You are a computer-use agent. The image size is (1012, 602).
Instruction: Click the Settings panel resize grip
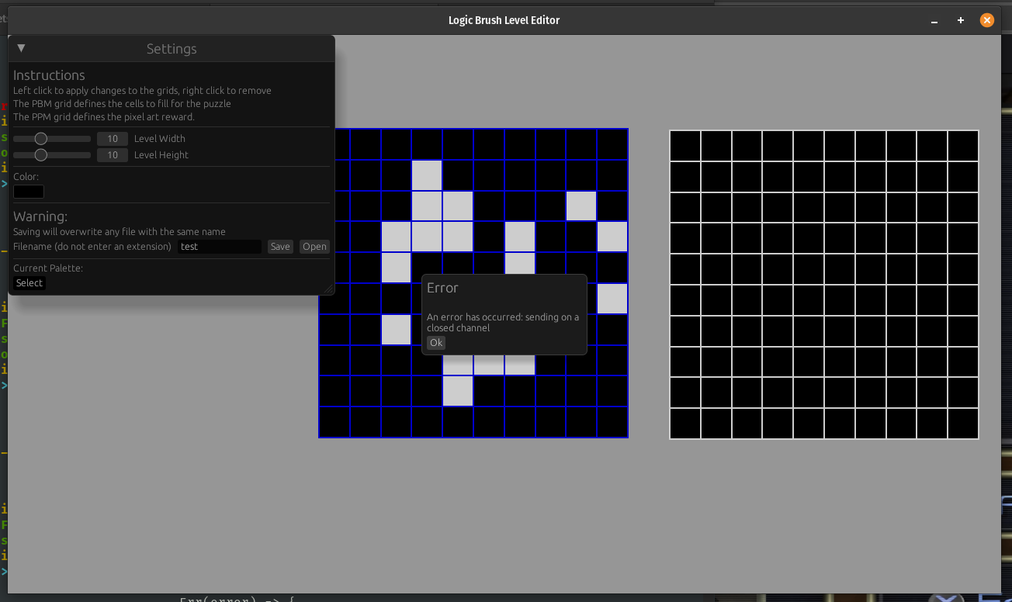(x=328, y=289)
